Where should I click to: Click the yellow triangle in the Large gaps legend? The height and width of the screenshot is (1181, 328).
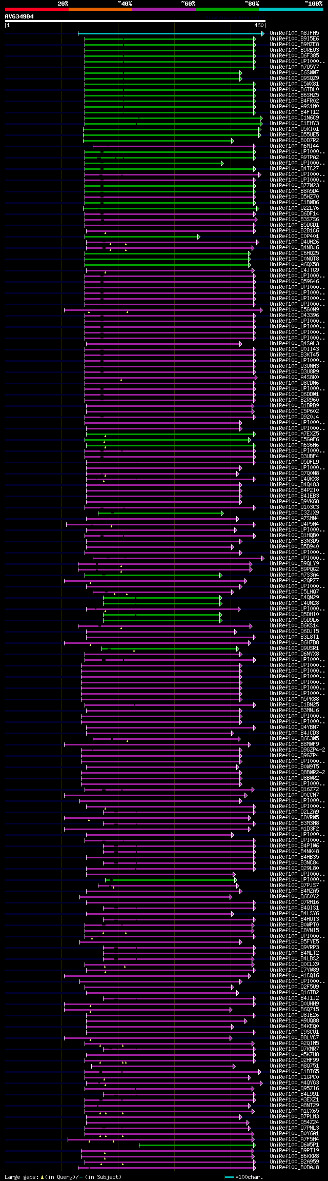point(42,1177)
